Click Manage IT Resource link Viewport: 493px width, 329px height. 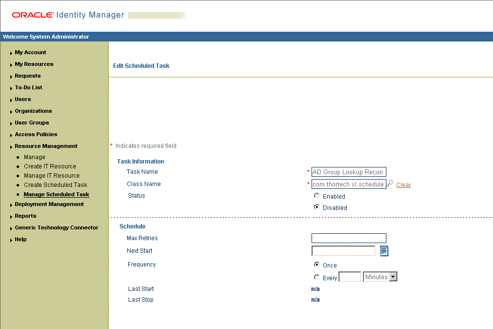pyautogui.click(x=51, y=176)
